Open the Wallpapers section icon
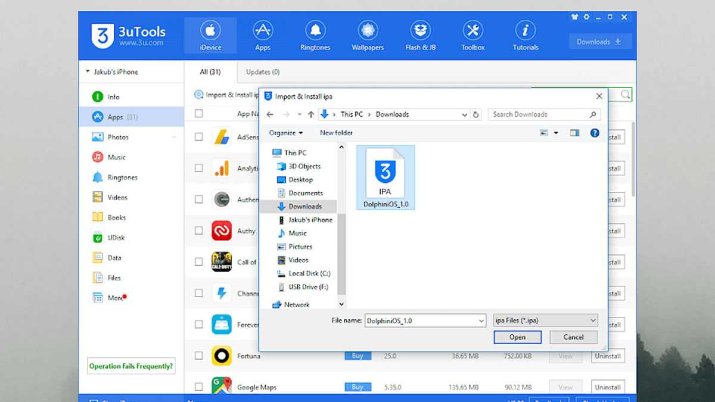 368,36
